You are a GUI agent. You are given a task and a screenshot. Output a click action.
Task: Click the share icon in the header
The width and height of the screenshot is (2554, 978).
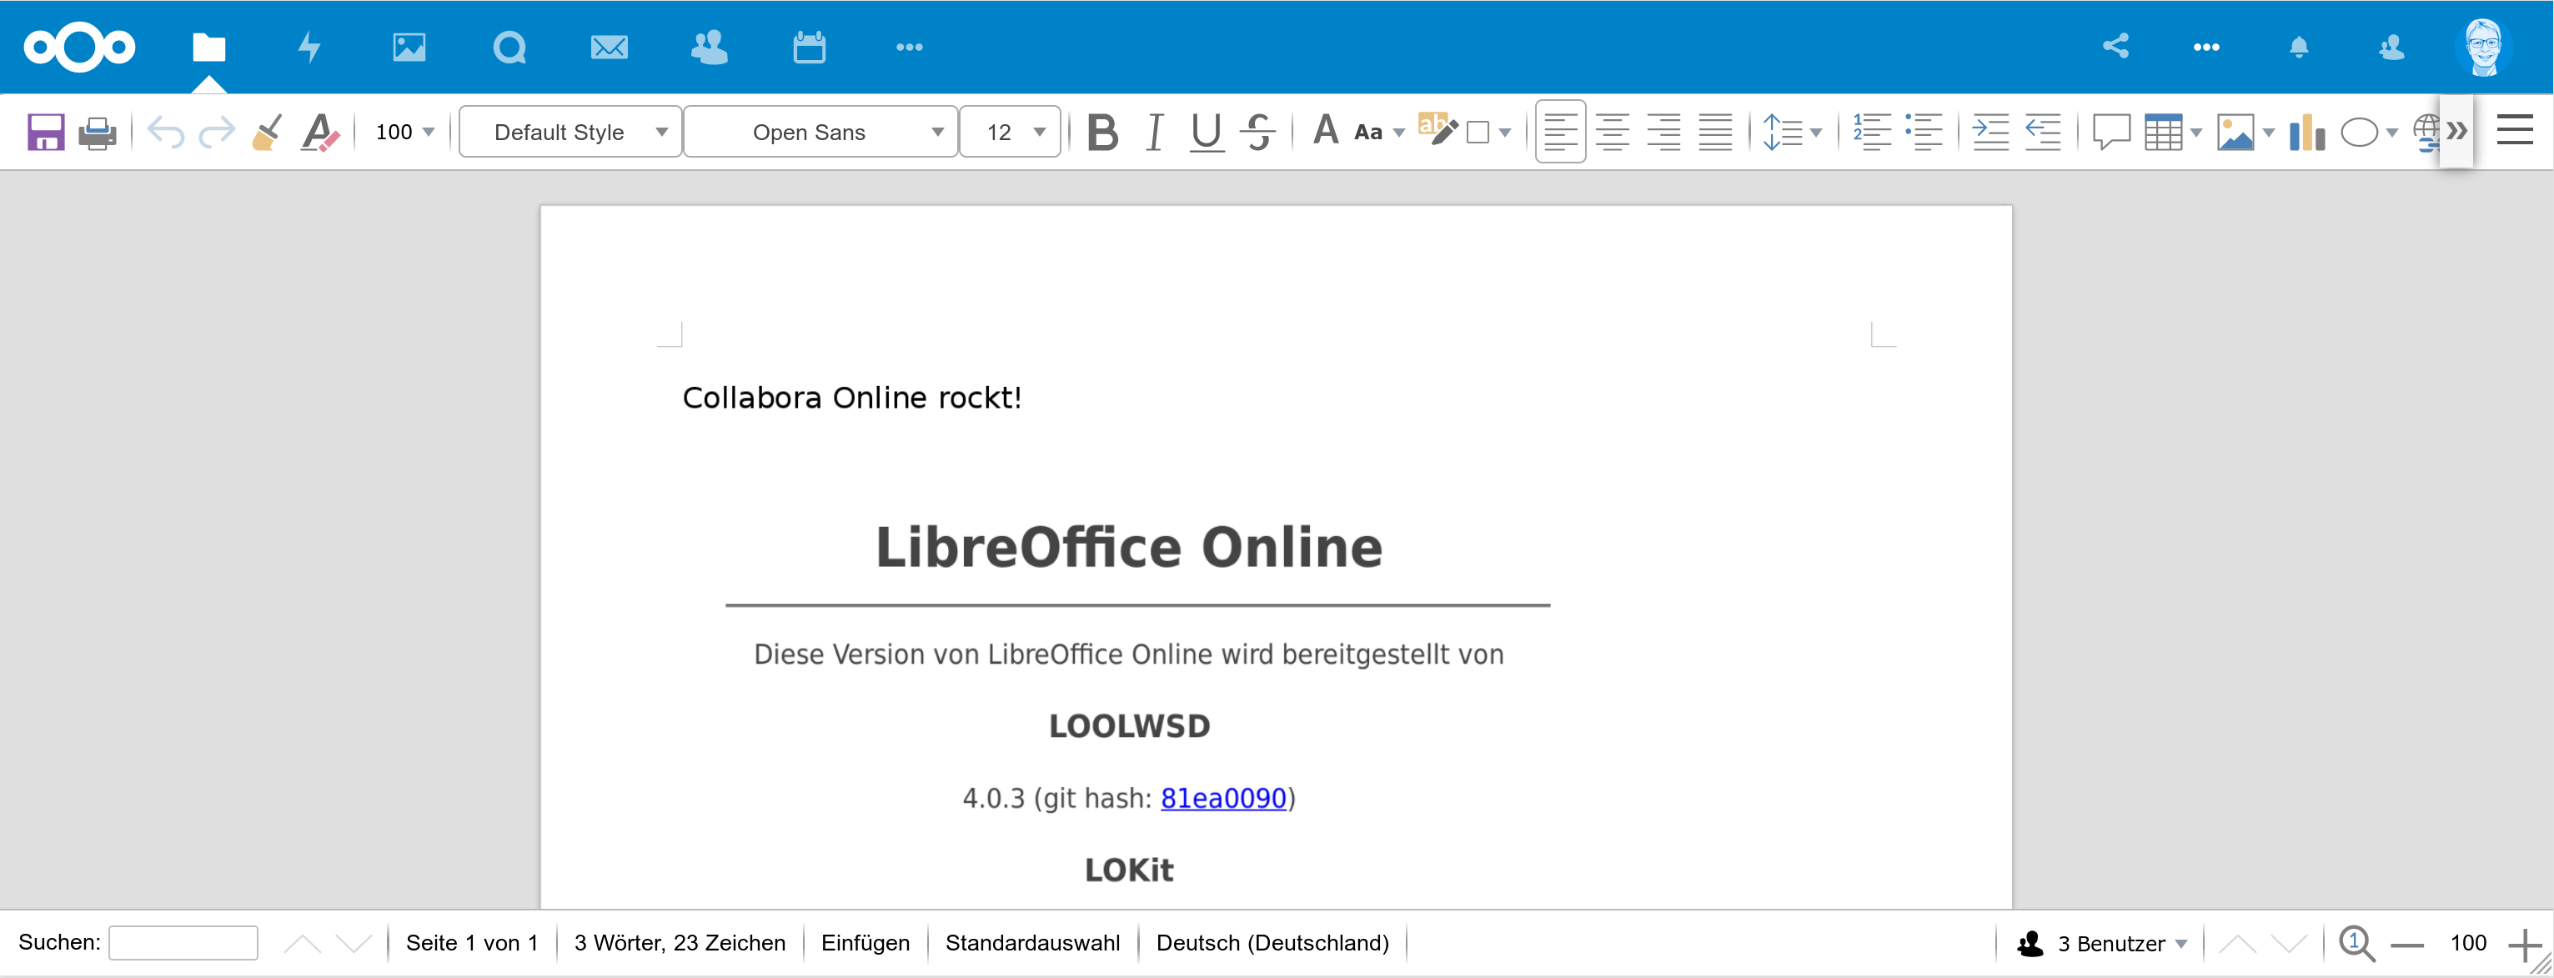click(x=2115, y=47)
